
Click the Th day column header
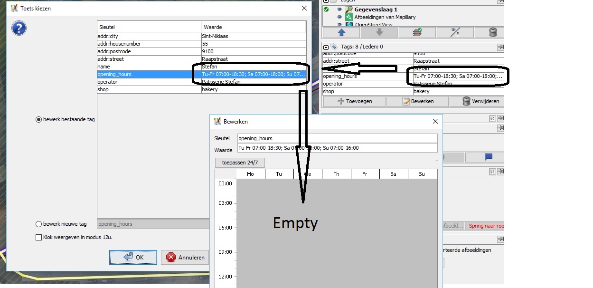pyautogui.click(x=336, y=174)
